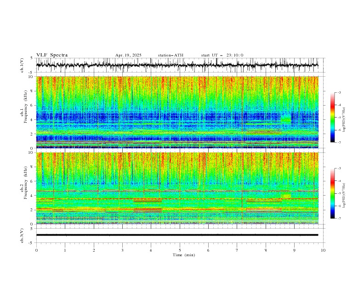Click ch.2 frequency tick label "4"
364x281 pixels.
pos(33,196)
